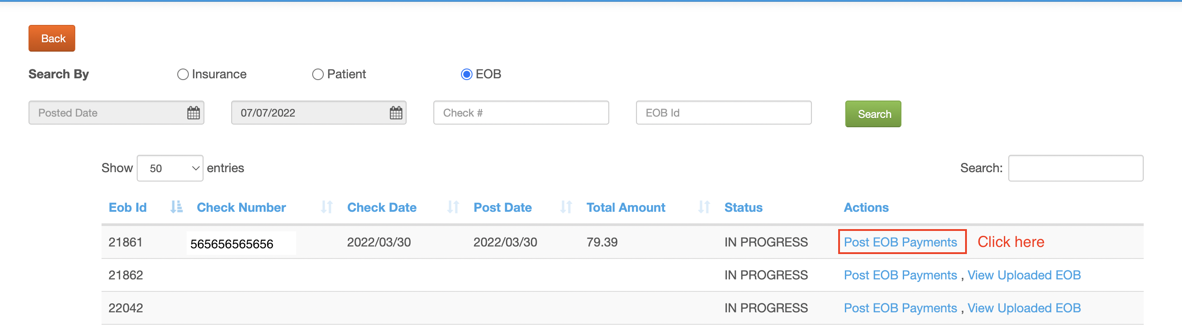Sort by Check Number sort icon
The height and width of the screenshot is (331, 1182).
click(x=327, y=207)
